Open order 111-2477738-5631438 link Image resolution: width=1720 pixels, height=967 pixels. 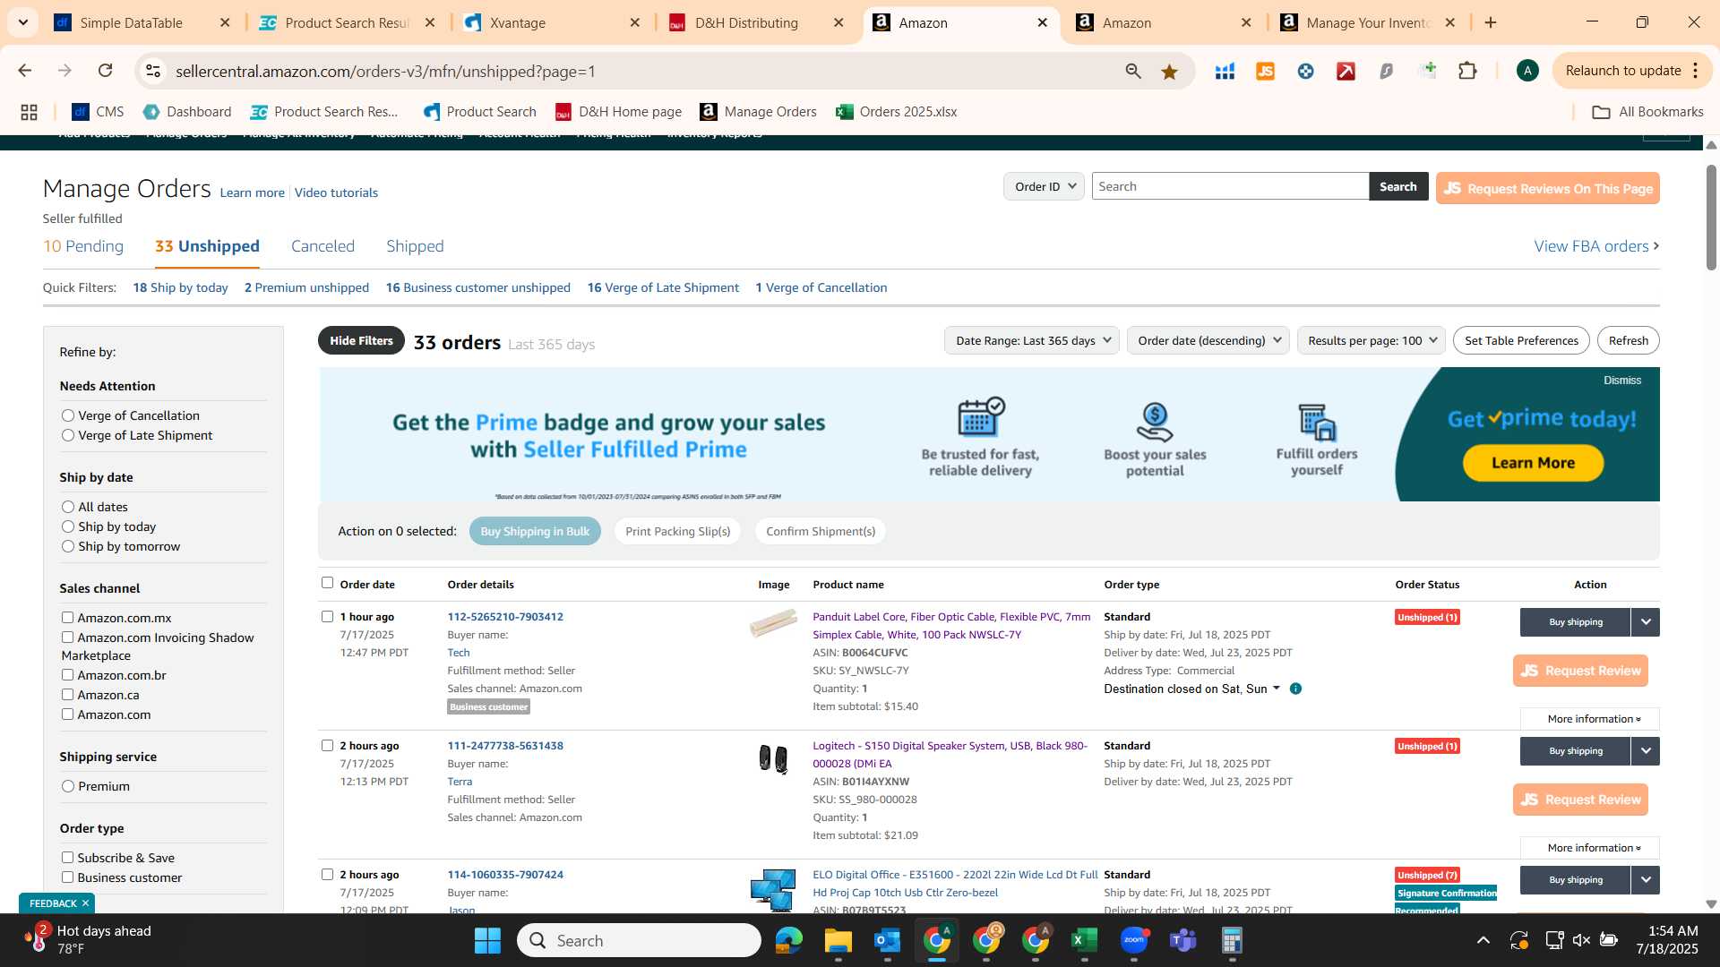(x=505, y=746)
